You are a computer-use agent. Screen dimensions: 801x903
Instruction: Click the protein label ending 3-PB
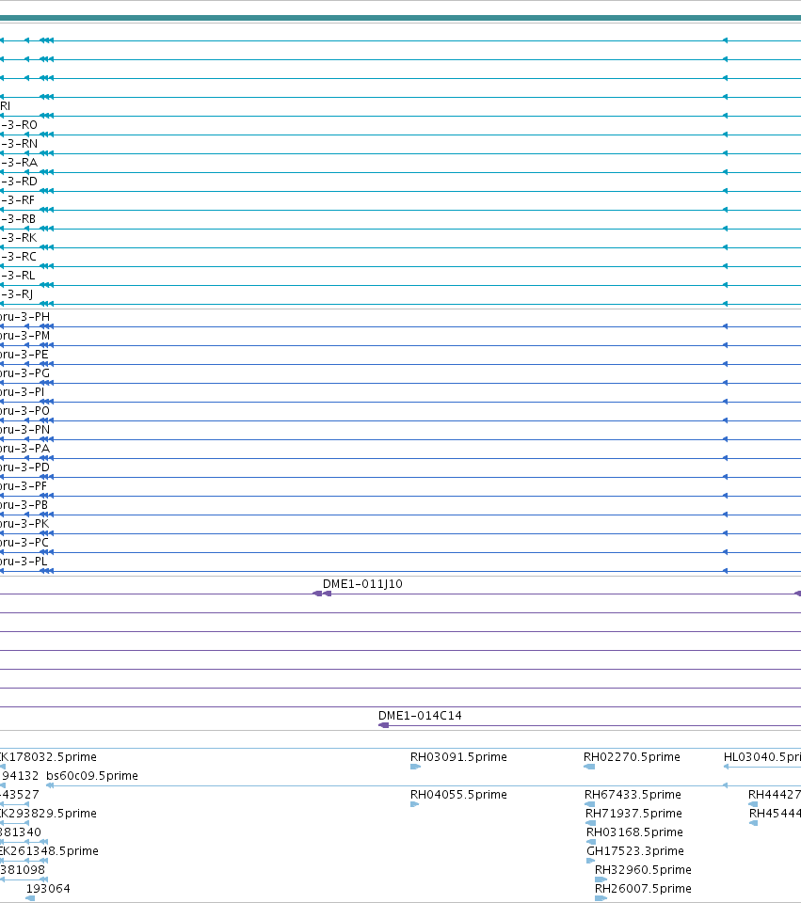(x=24, y=505)
